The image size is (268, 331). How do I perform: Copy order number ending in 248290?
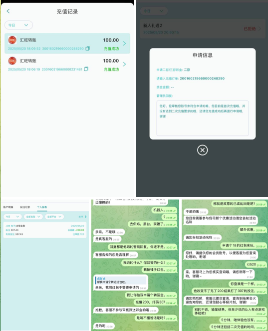[88, 48]
